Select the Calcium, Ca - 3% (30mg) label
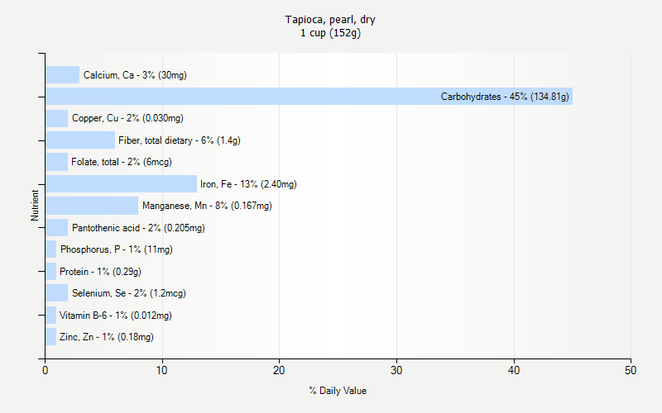 135,75
